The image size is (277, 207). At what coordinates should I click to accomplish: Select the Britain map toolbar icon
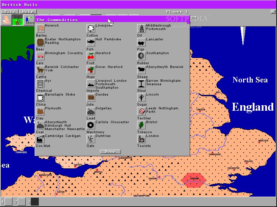point(6,20)
